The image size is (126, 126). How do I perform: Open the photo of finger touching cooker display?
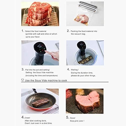(x=40, y=53)
